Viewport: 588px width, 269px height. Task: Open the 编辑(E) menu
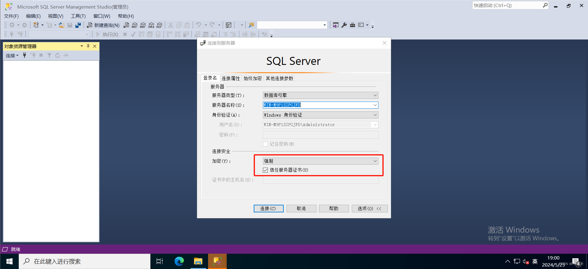33,16
